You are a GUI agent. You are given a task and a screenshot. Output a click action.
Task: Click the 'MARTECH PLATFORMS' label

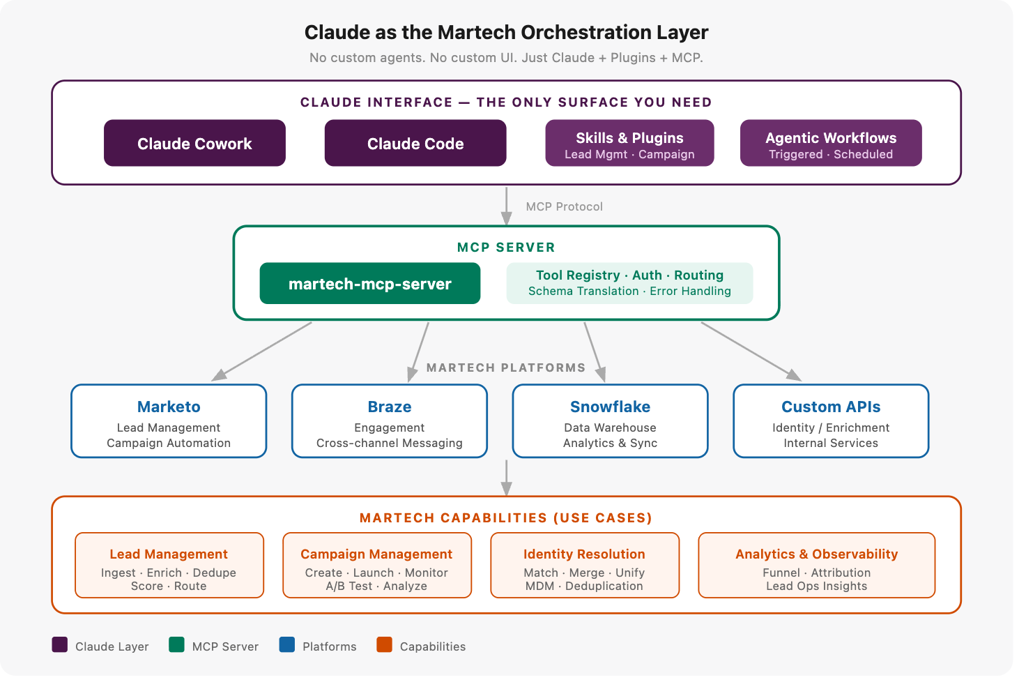click(x=506, y=368)
